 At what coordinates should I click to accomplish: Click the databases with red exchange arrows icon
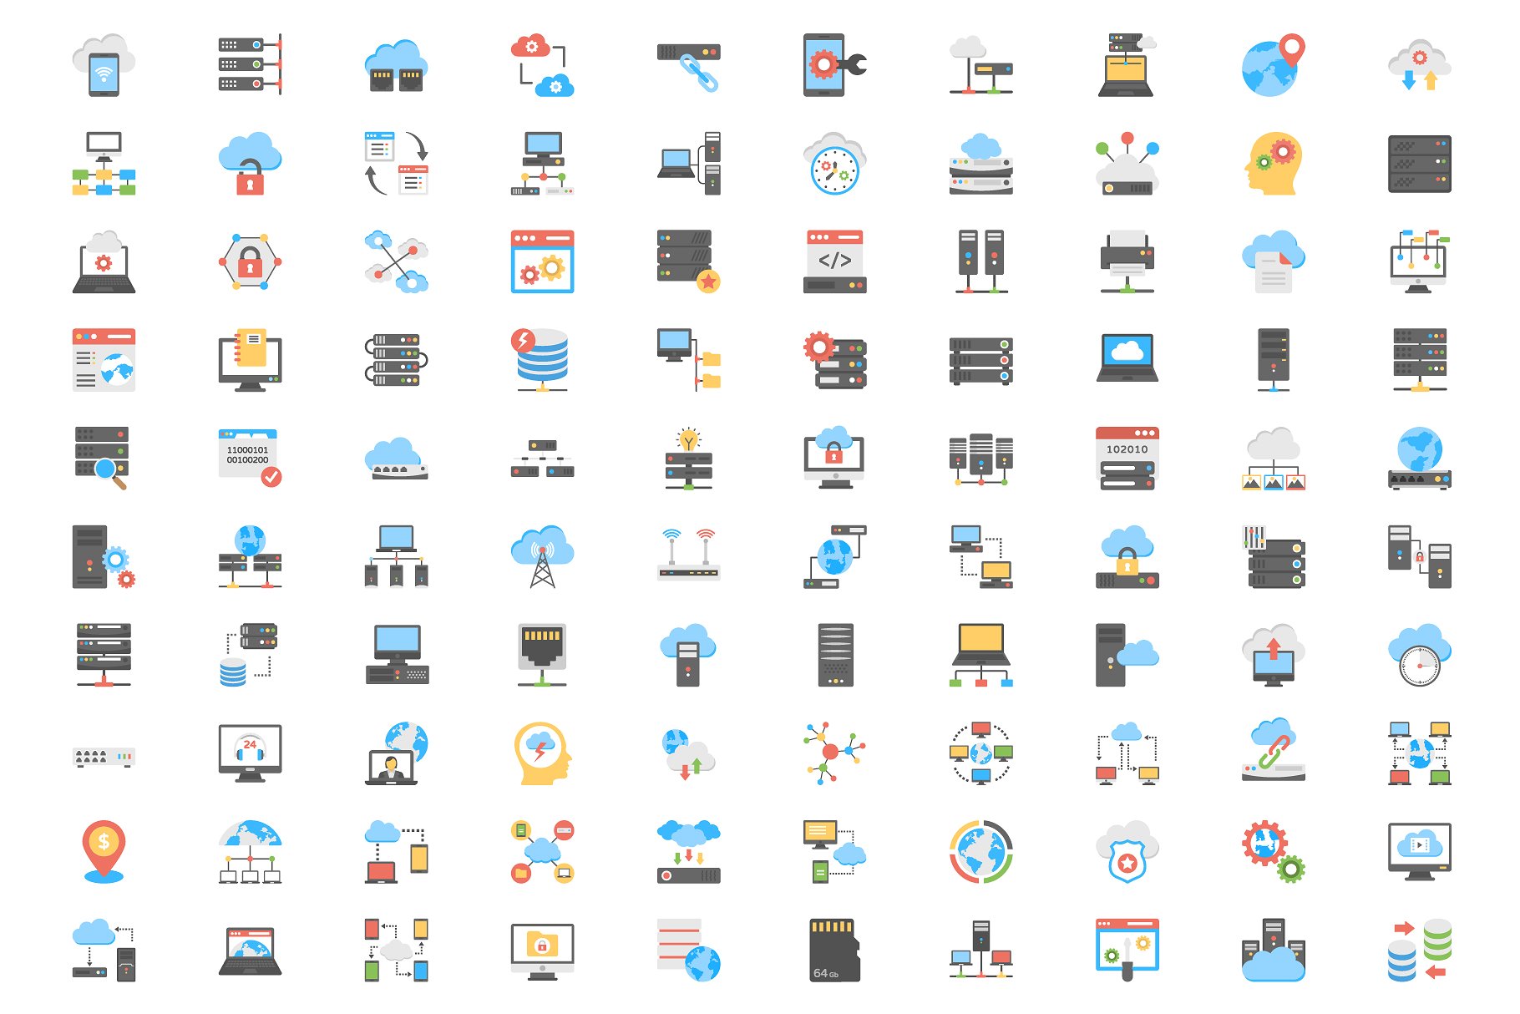click(1419, 950)
